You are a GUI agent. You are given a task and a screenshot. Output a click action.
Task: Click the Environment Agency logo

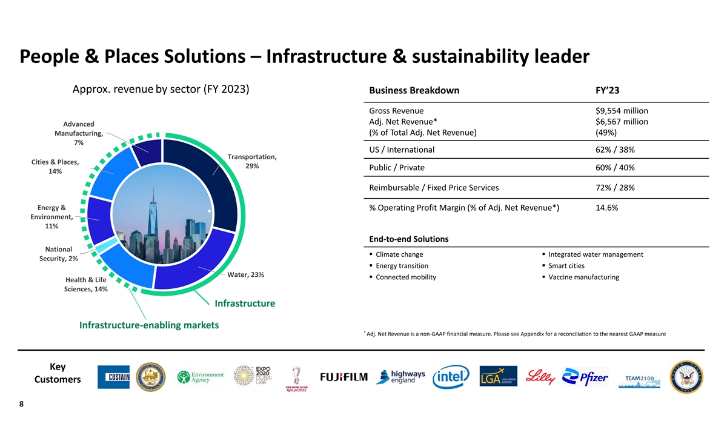tap(201, 377)
